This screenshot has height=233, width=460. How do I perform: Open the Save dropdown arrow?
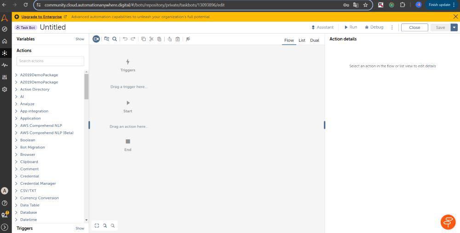pyautogui.click(x=454, y=27)
